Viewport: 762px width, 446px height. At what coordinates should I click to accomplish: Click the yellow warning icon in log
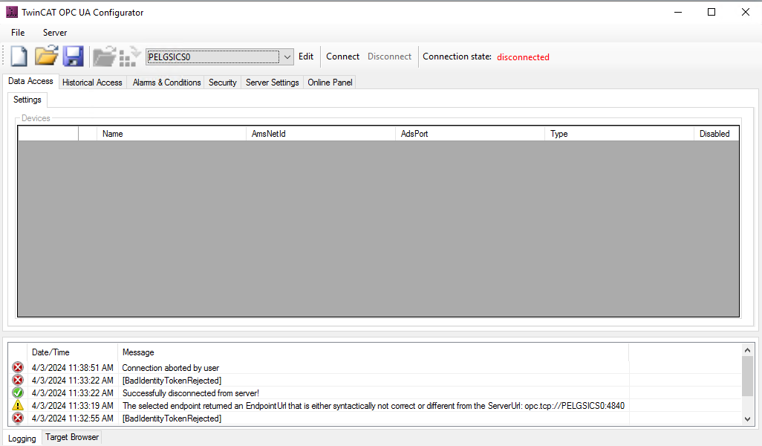[x=18, y=406]
